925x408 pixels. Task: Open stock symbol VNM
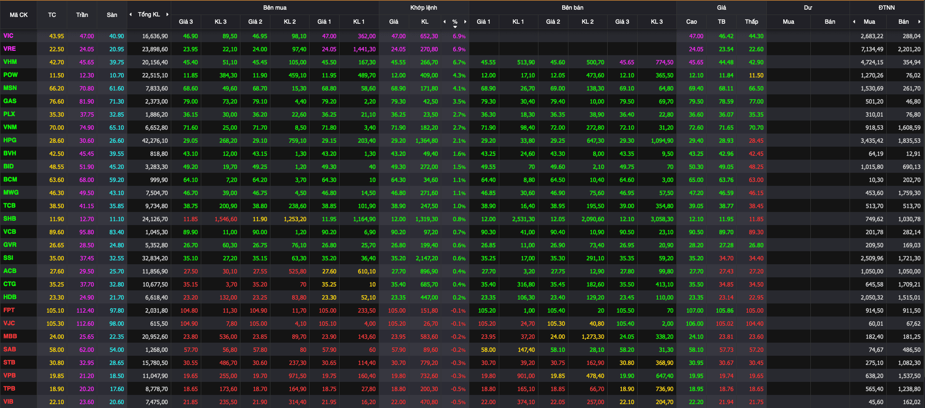10,127
